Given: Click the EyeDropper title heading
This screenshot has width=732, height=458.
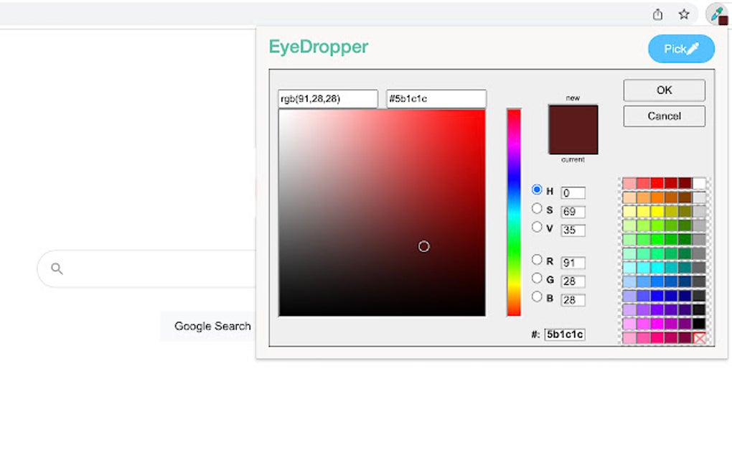Looking at the screenshot, I should [x=318, y=49].
